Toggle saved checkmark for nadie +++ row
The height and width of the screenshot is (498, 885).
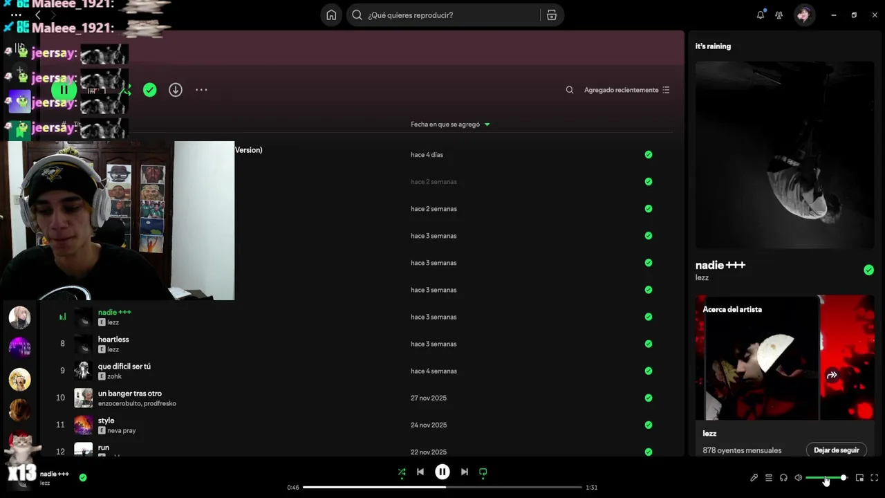pos(649,317)
